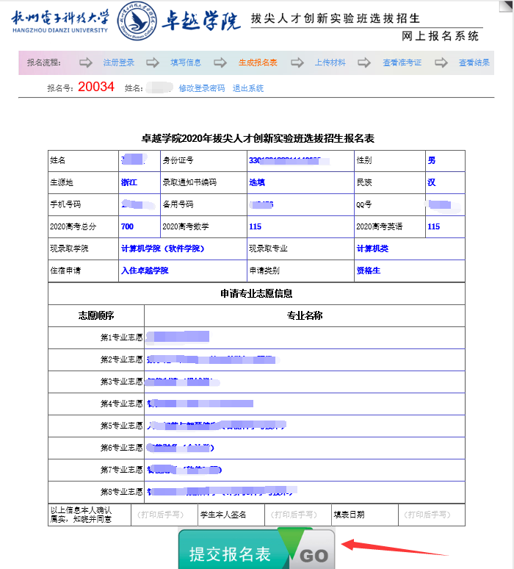This screenshot has width=514, height=569.
Task: Click the Hangzhou Dianzi University logo
Action: 59,21
